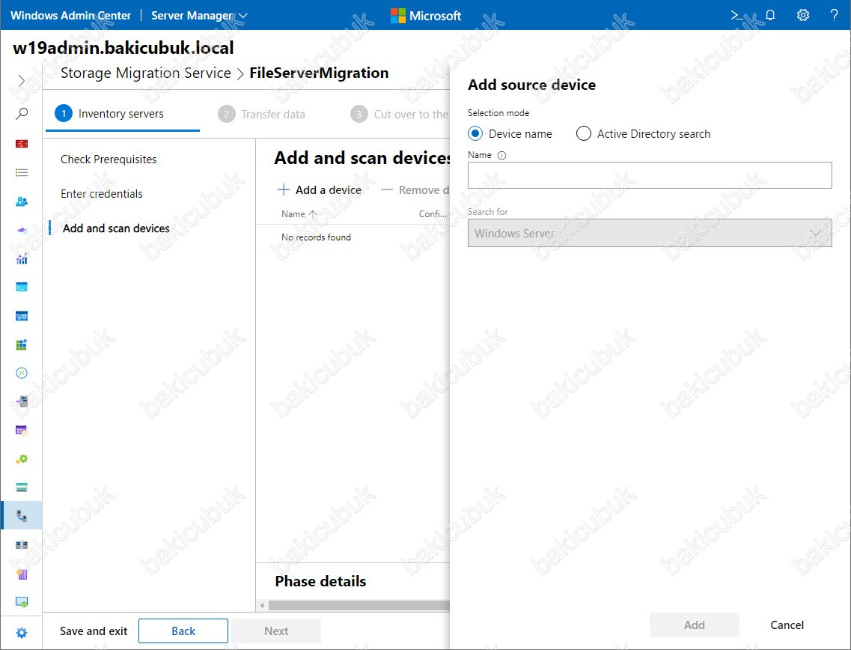
Task: Open sidebar Settings gear at bottom
Action: tap(22, 633)
